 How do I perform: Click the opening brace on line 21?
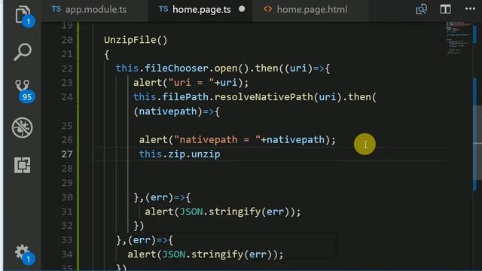[107, 54]
